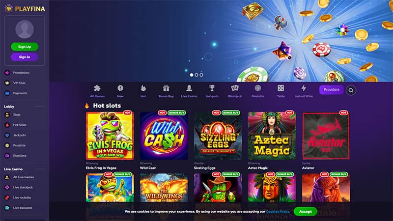393x221 pixels.
Task: Accept the cookies notice
Action: pyautogui.click(x=305, y=212)
